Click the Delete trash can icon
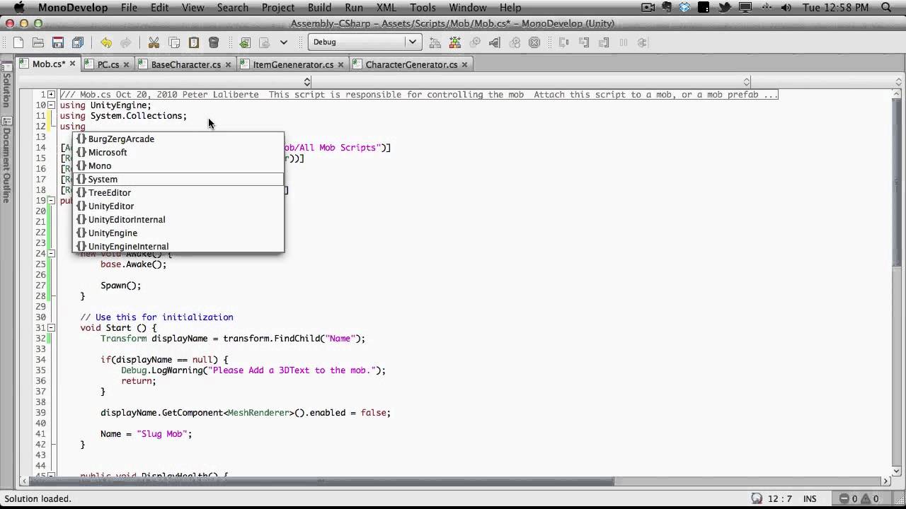The height and width of the screenshot is (509, 906). point(214,42)
